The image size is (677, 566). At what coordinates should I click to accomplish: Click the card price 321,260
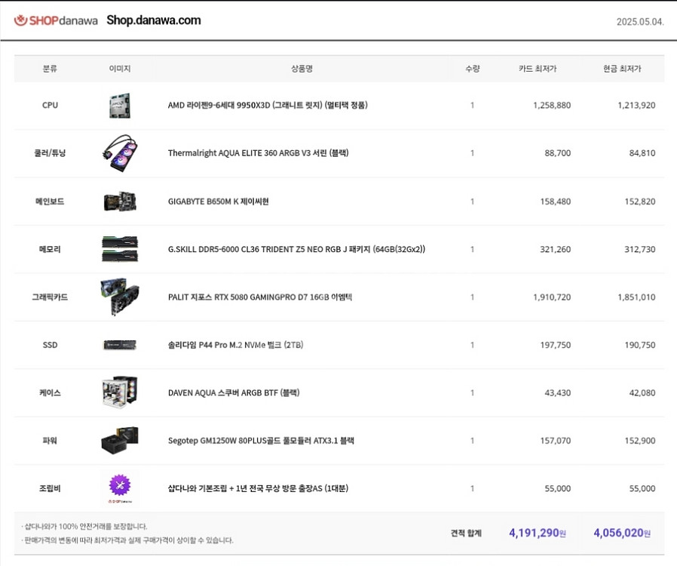point(555,249)
